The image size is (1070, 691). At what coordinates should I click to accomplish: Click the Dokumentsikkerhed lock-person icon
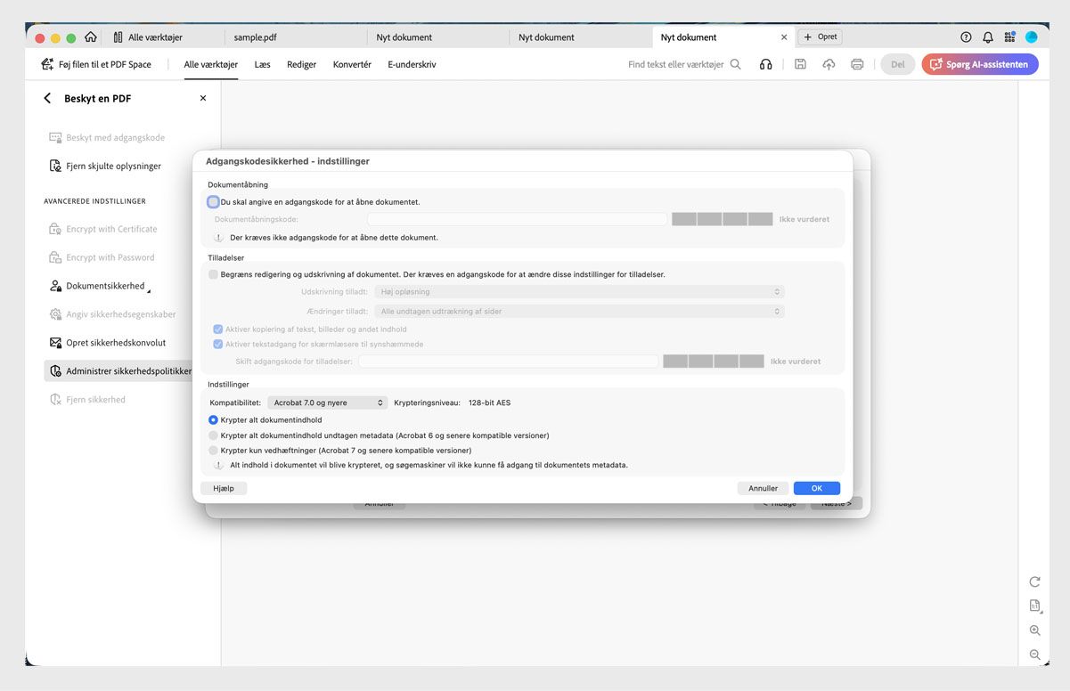click(55, 286)
